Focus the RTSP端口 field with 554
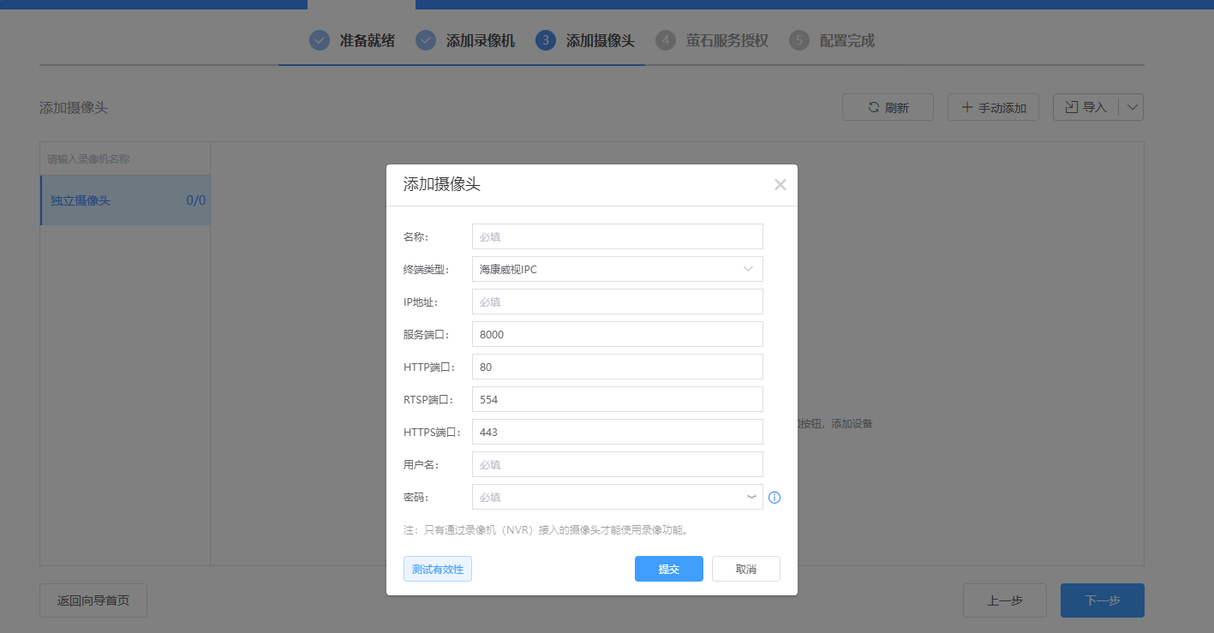 (617, 399)
